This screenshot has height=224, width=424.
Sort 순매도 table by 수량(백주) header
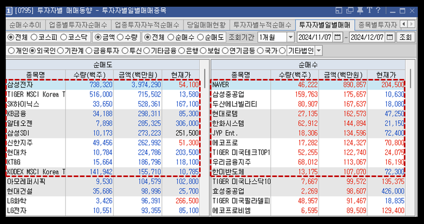click(89, 75)
